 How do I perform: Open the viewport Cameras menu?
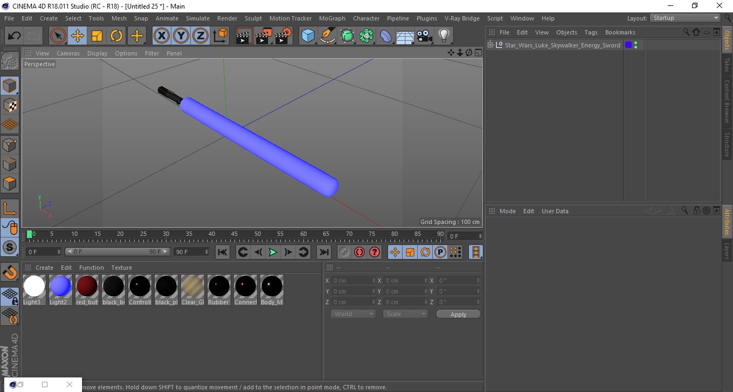68,53
